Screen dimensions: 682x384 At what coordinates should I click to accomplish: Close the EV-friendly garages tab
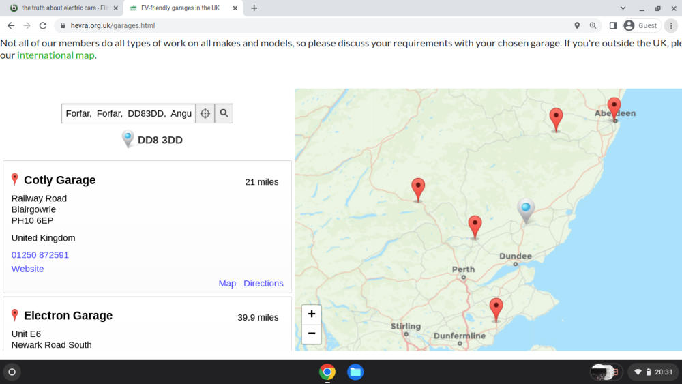[x=235, y=8]
